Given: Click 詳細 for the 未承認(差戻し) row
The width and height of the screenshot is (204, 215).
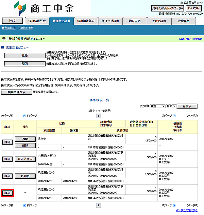Looking at the screenshot, I should coord(7,159).
